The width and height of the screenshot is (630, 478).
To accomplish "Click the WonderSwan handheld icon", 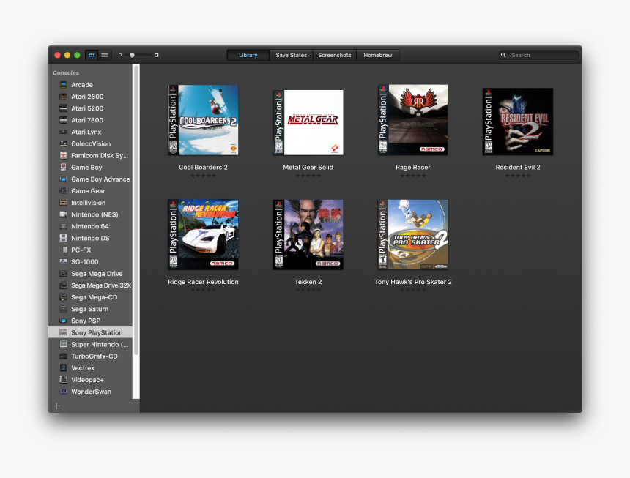I will tap(63, 392).
